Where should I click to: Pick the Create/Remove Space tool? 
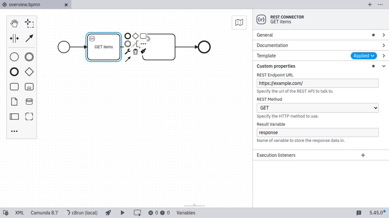14,38
